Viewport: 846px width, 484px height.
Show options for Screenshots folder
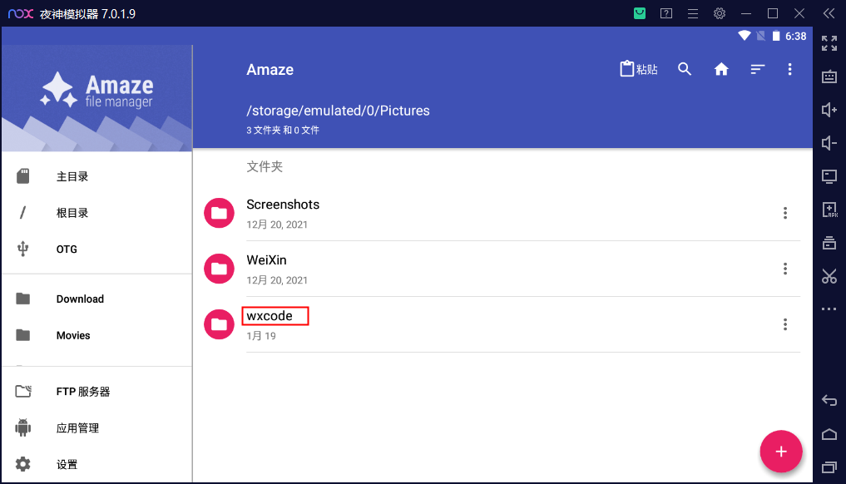785,213
